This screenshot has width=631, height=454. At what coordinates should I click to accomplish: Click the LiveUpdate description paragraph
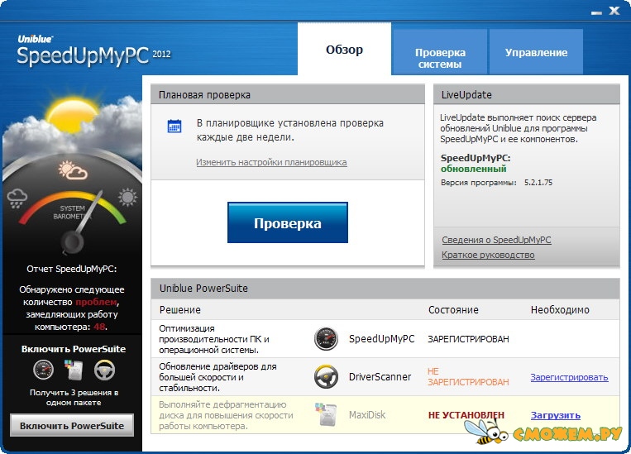(518, 128)
